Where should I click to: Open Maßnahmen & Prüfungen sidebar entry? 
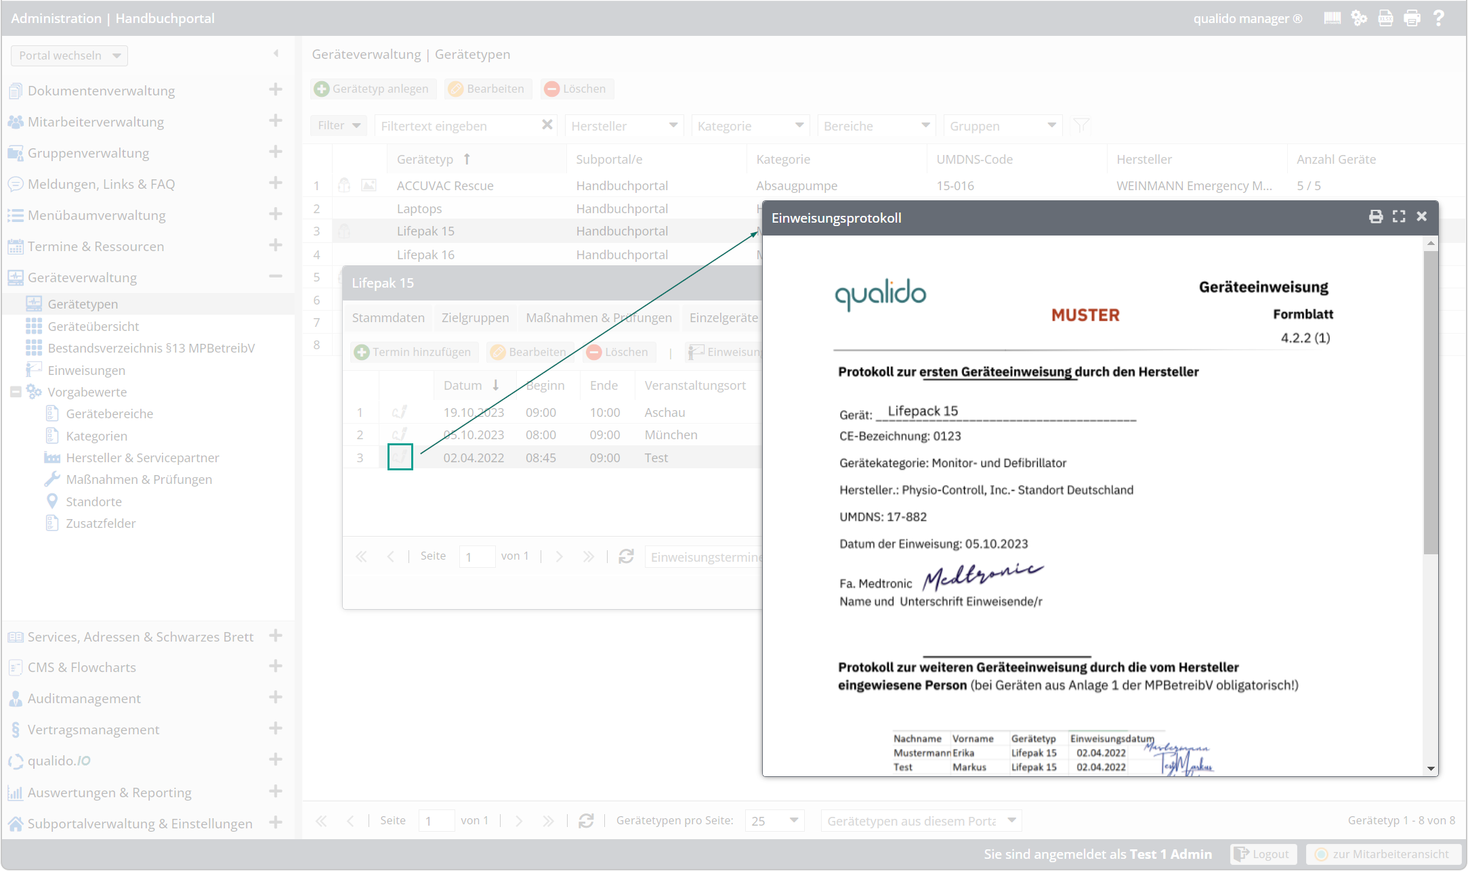coord(139,479)
